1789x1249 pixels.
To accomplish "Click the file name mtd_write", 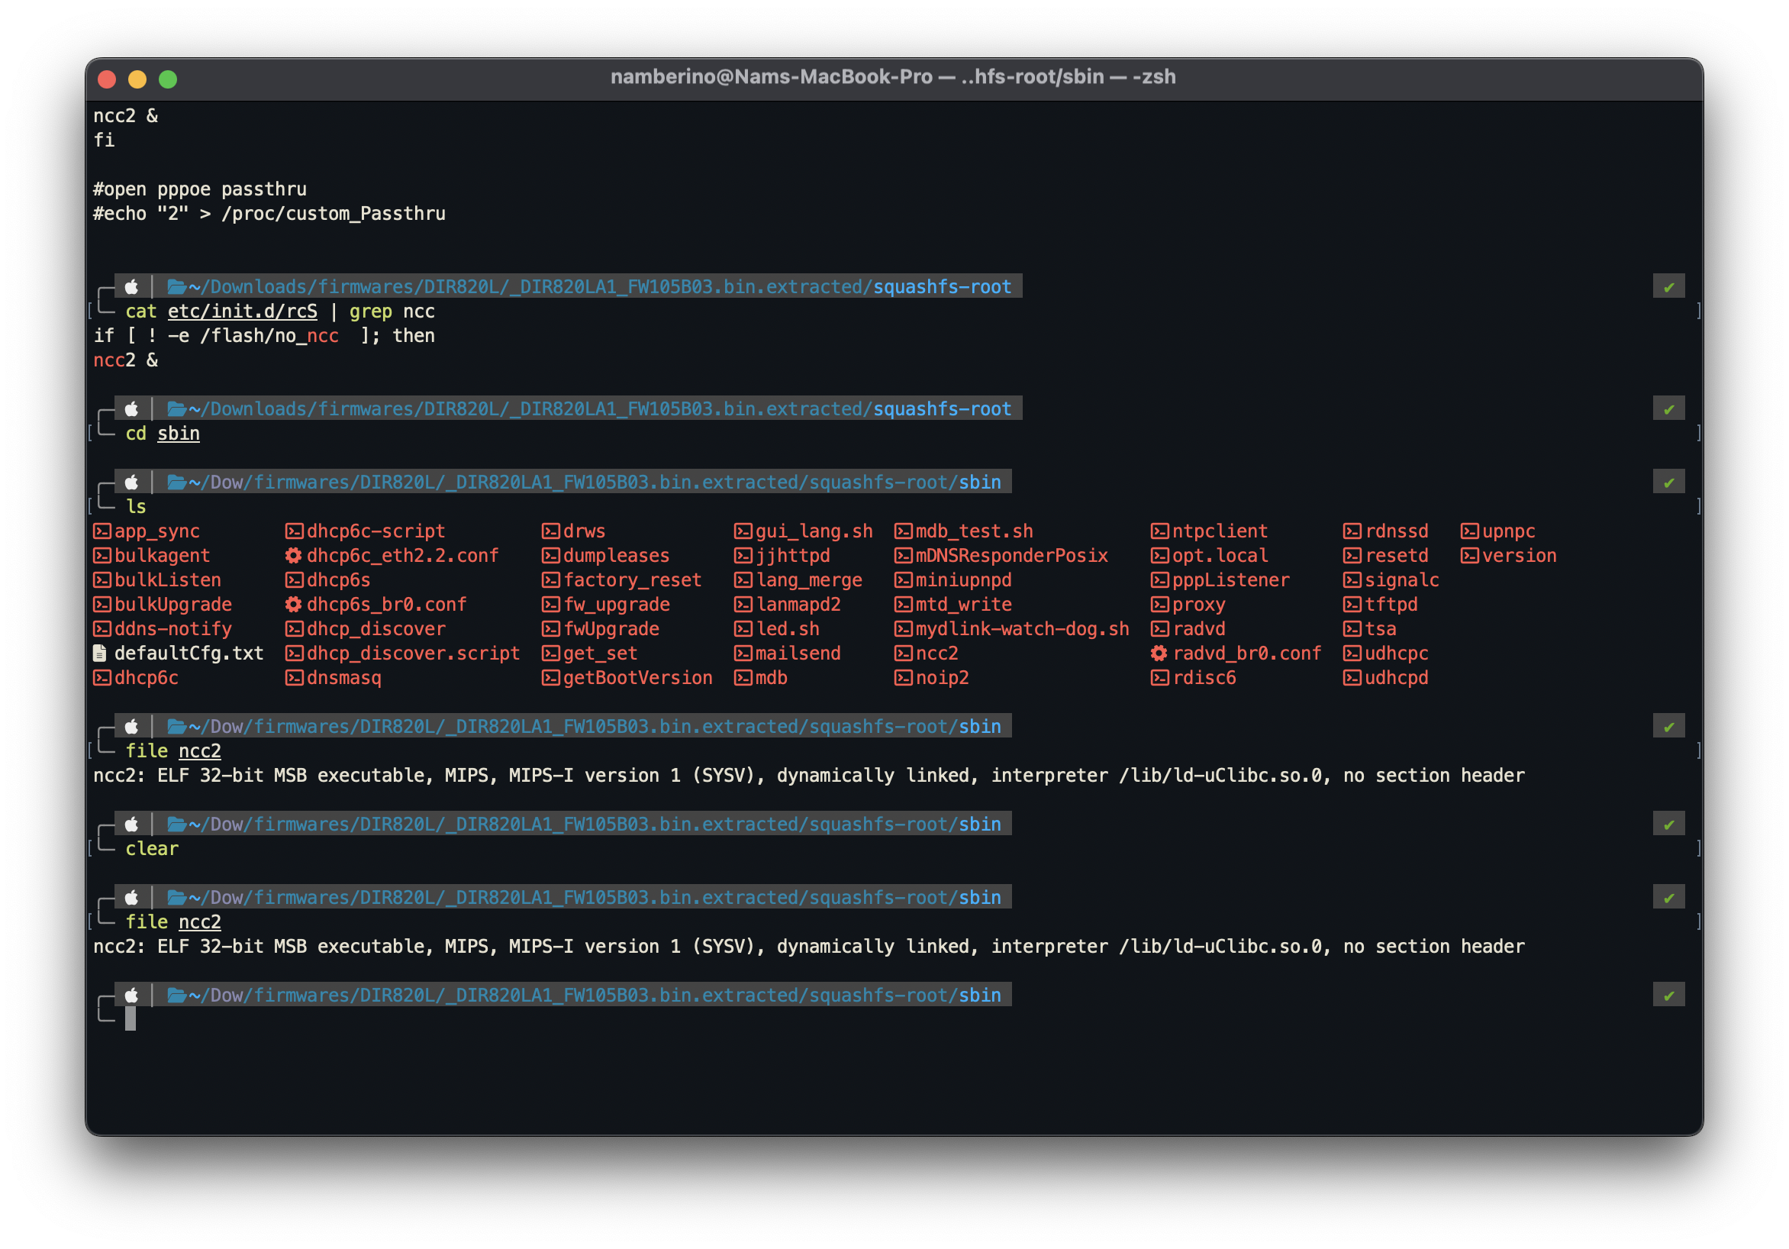I will coord(963,604).
